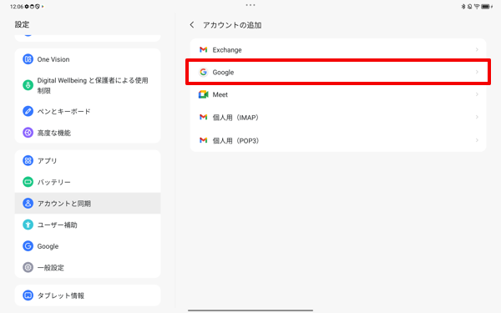Open 高度な機能 settings
Screen dimensions: 501x313
click(88, 133)
